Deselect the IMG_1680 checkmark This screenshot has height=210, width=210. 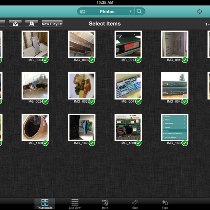(138, 143)
